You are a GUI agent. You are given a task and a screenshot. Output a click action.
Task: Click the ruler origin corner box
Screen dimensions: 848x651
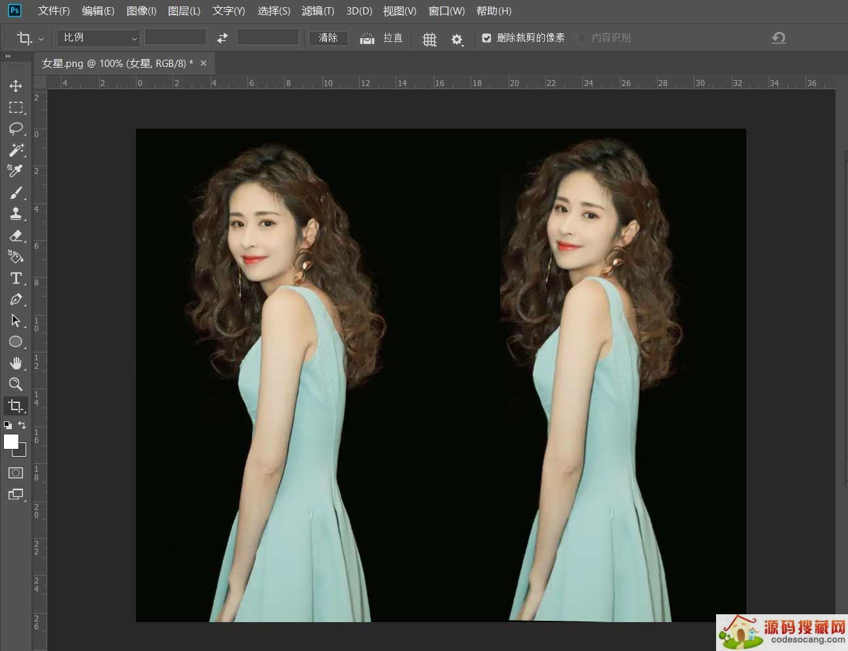[x=39, y=82]
